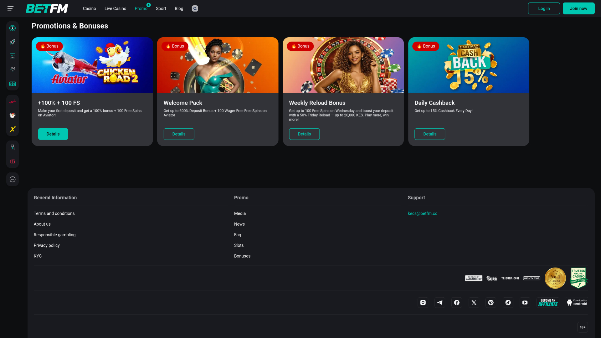Select the casino chip sidebar icon

13,28
